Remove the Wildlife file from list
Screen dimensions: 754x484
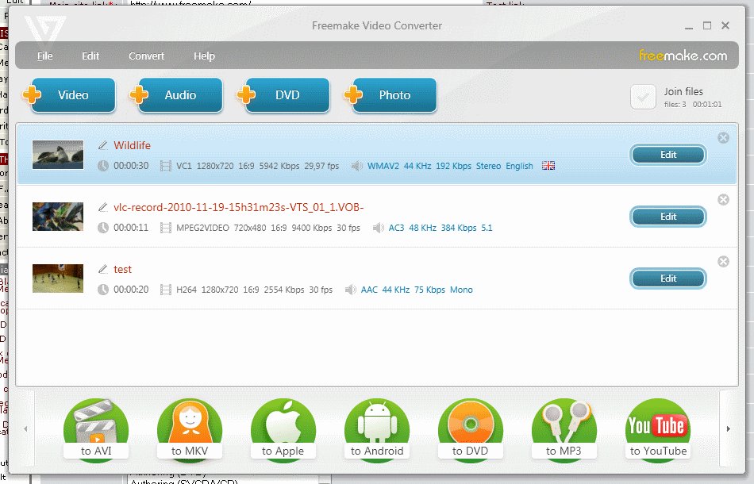coord(723,138)
